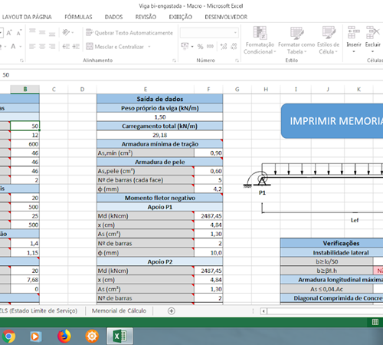Add a new sheet with plus icon
Screen dimensions: 383x345
point(172,310)
